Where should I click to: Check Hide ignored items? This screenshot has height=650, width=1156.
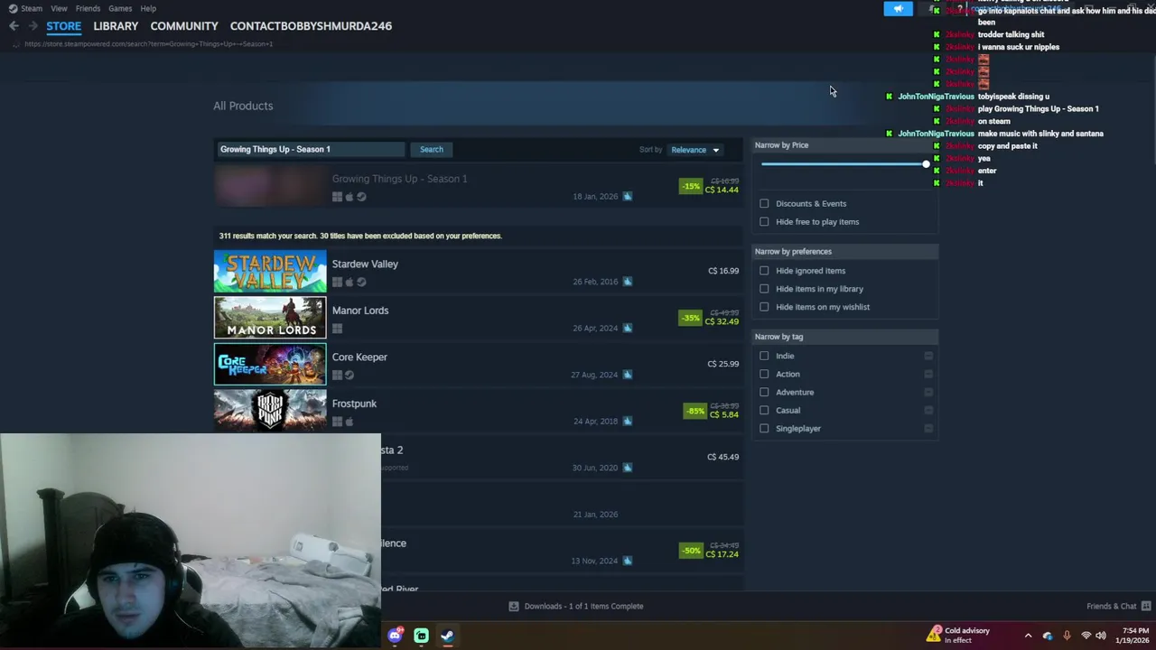[764, 270]
